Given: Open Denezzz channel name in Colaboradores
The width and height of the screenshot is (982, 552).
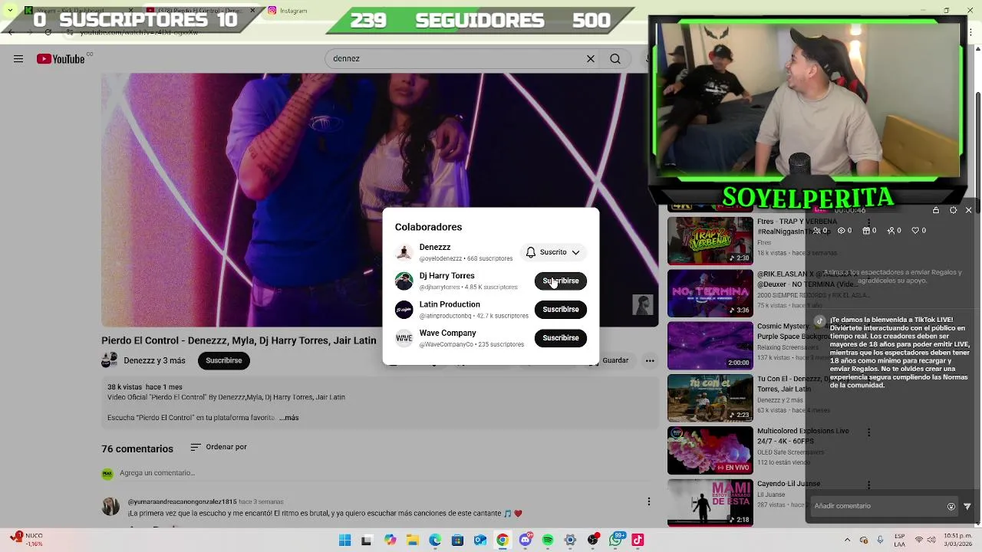Looking at the screenshot, I should pos(435,248).
